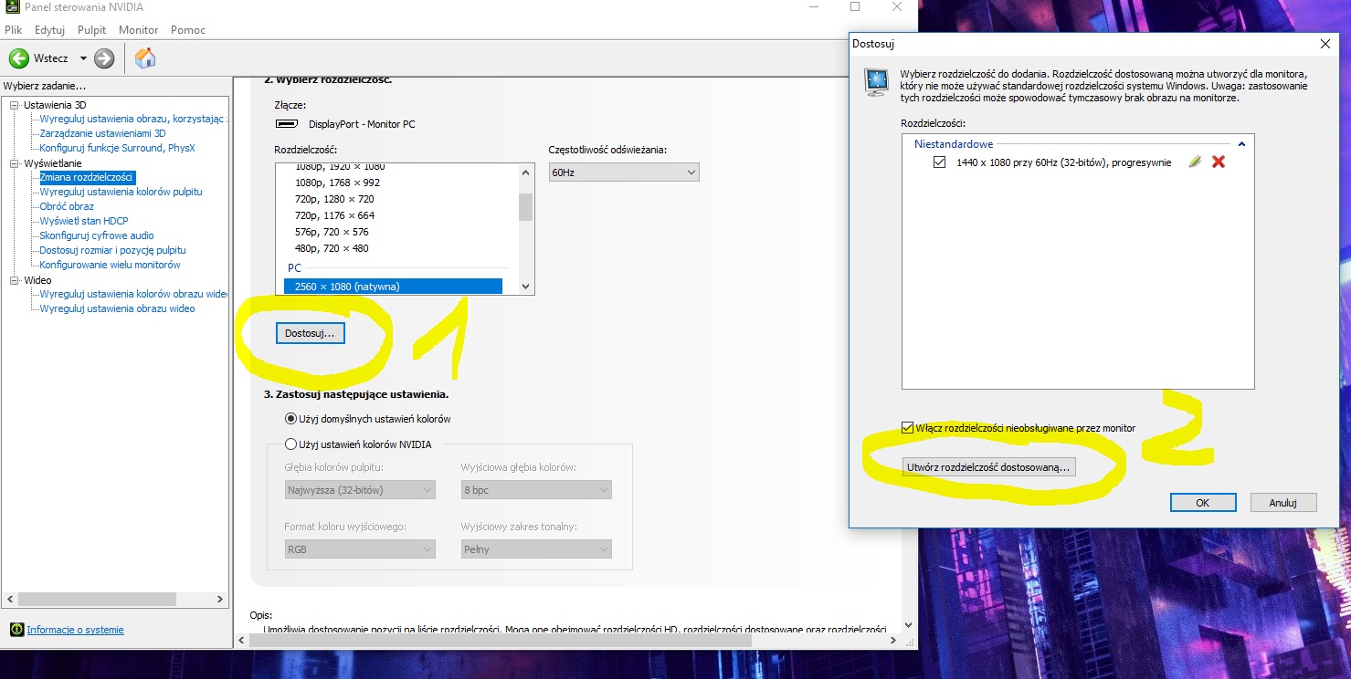This screenshot has height=679, width=1351.
Task: Open the Częstotliwość odświeżania 60Hz dropdown
Action: pyautogui.click(x=624, y=172)
